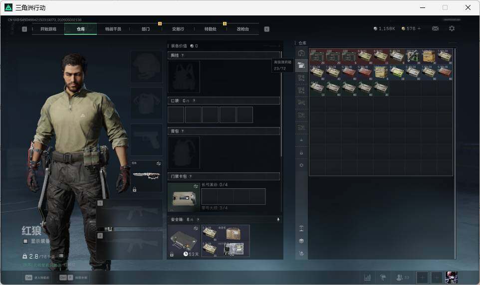Select the empty body armor slot
This screenshot has height=285, width=480.
pyautogui.click(x=147, y=103)
